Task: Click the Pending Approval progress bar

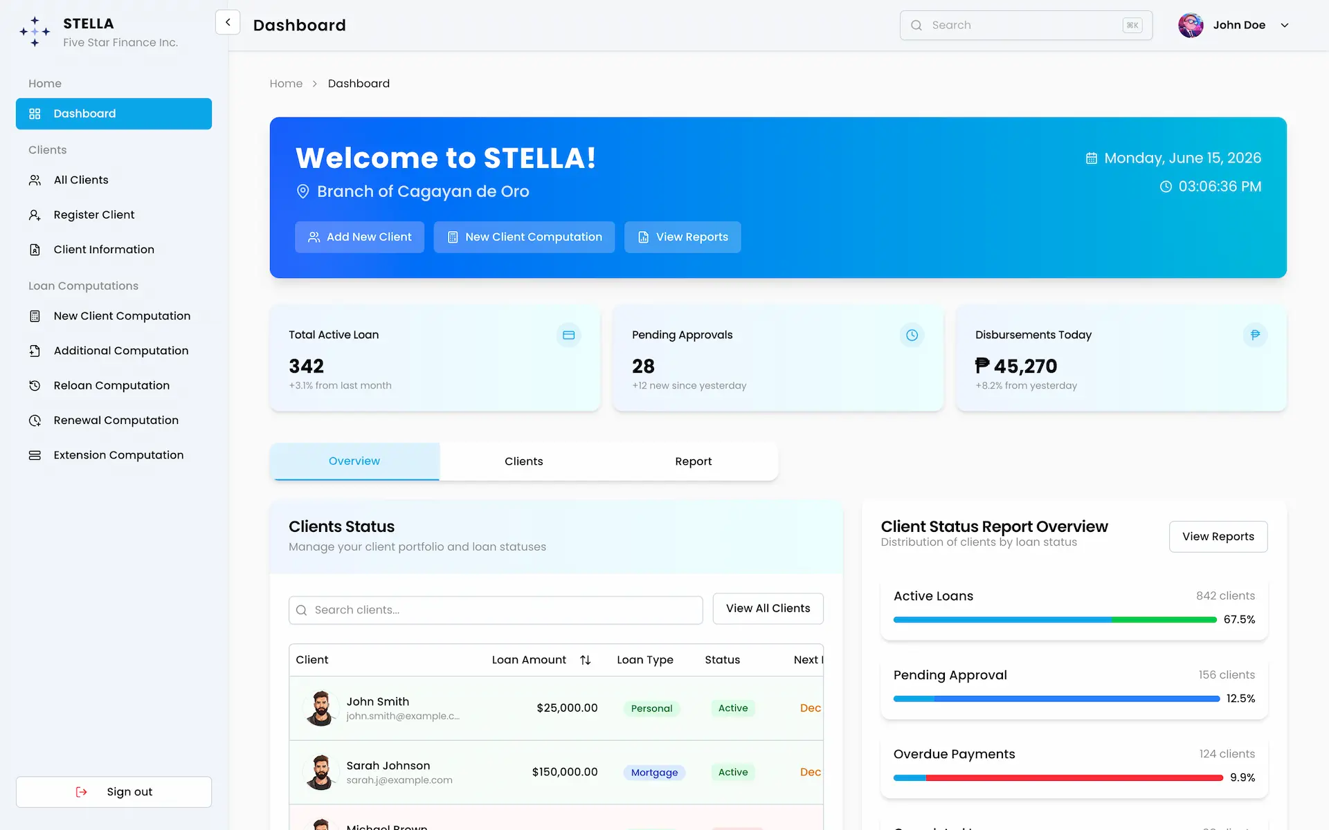Action: pos(1056,699)
